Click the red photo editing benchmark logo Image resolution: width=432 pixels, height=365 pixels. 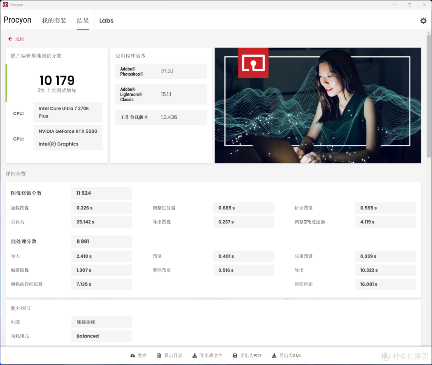click(x=253, y=63)
